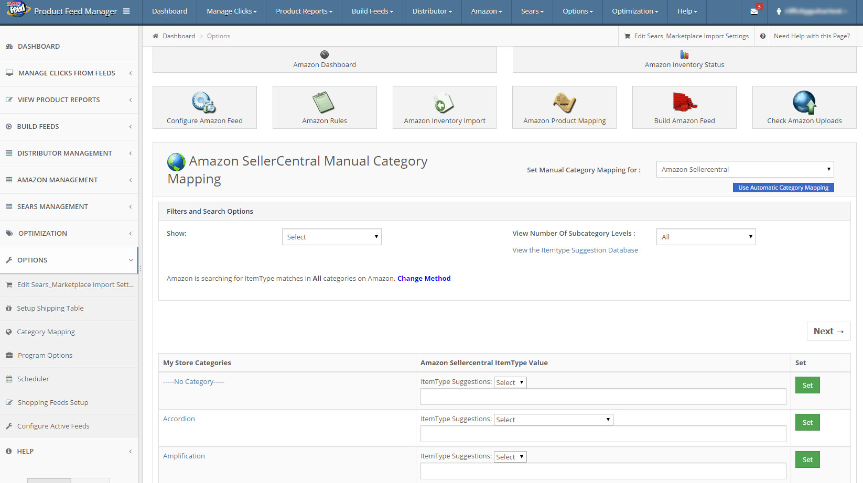The image size is (863, 483).
Task: Click Check Amazon Uploads globe icon
Action: pos(804,103)
